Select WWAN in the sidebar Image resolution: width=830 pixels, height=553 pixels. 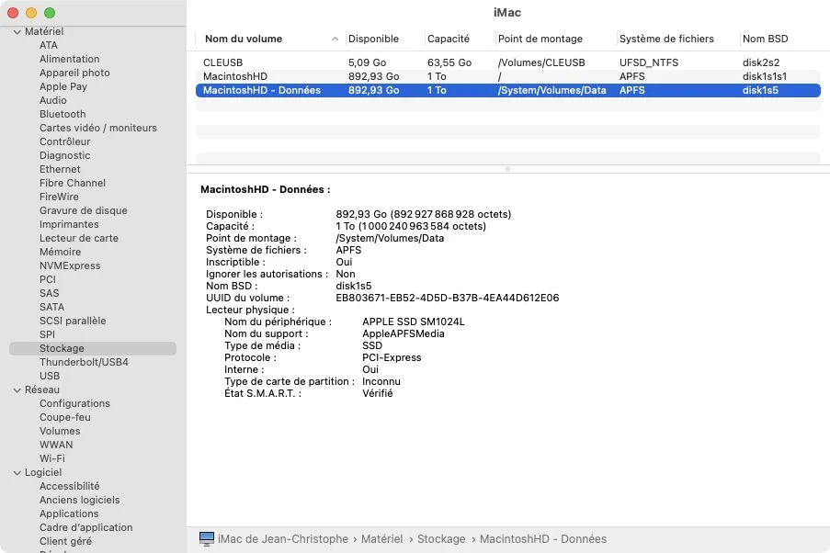56,445
